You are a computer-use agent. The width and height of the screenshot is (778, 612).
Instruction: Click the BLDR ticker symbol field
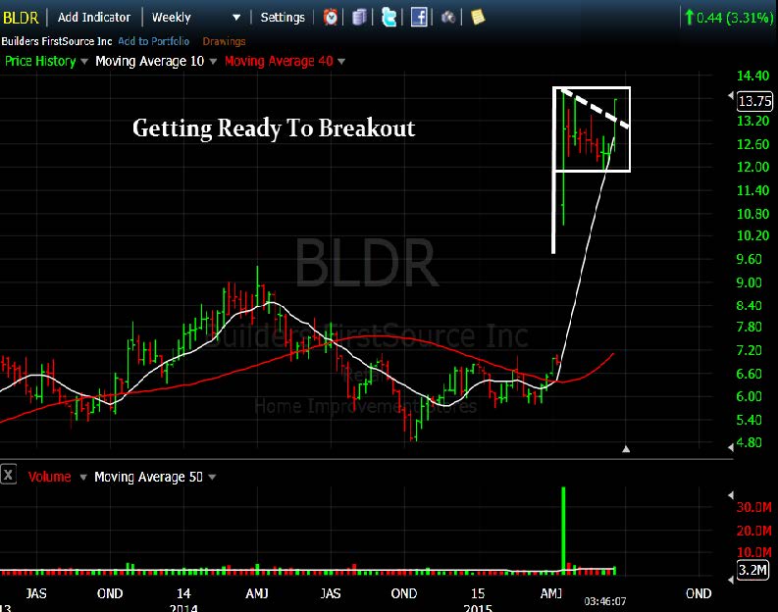pos(21,18)
